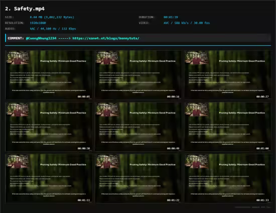Click the video value AVC / 30.00 fps

(187, 23)
